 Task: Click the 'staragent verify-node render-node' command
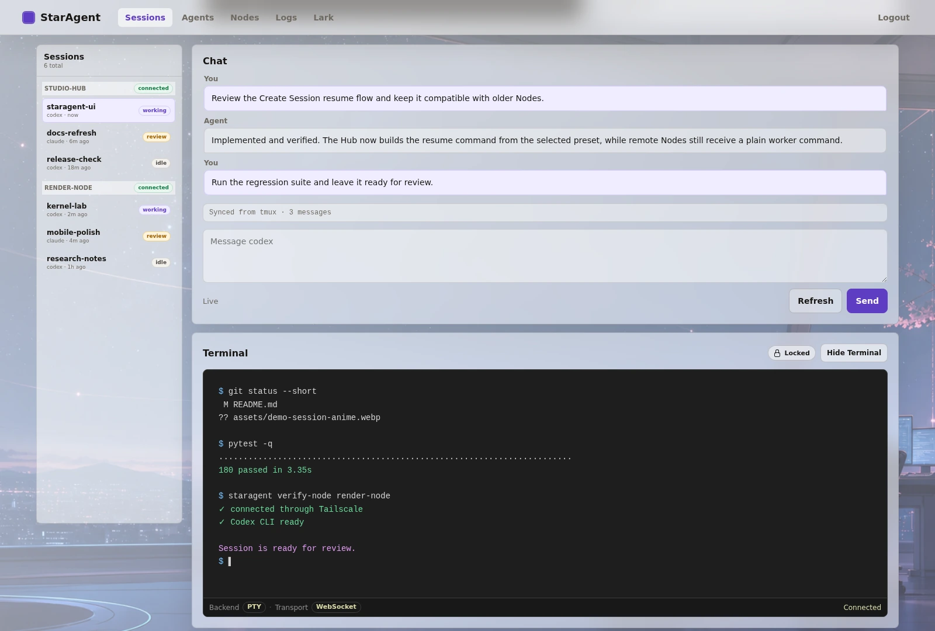point(304,496)
